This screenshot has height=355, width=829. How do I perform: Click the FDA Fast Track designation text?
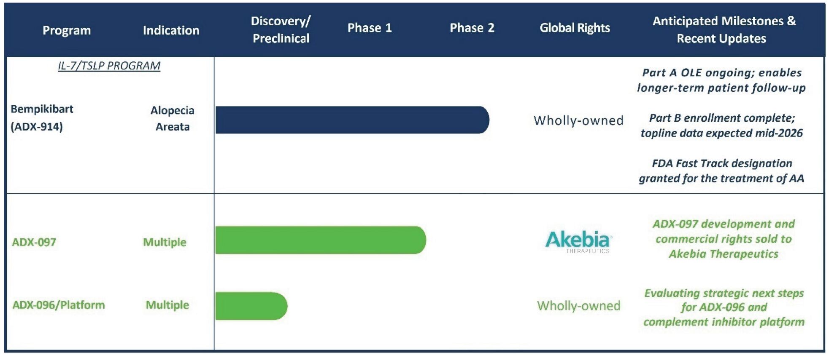(x=721, y=171)
